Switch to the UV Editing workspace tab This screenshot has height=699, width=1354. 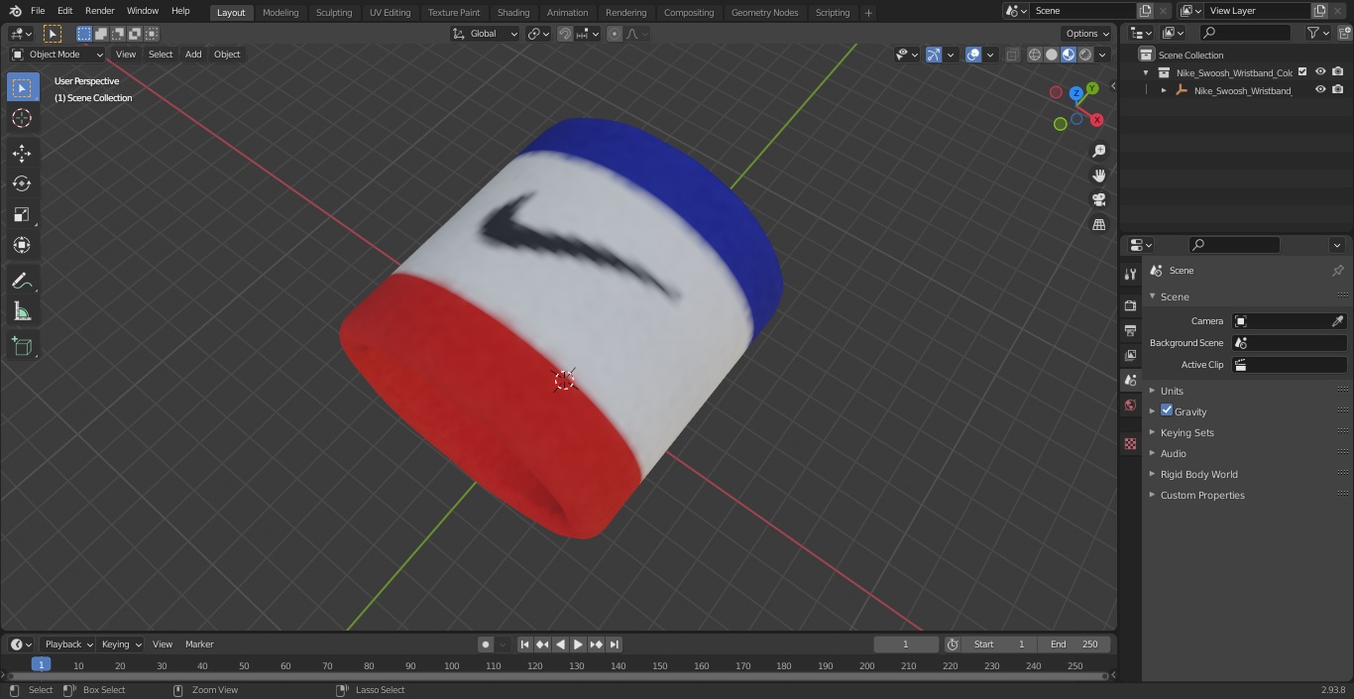click(390, 13)
